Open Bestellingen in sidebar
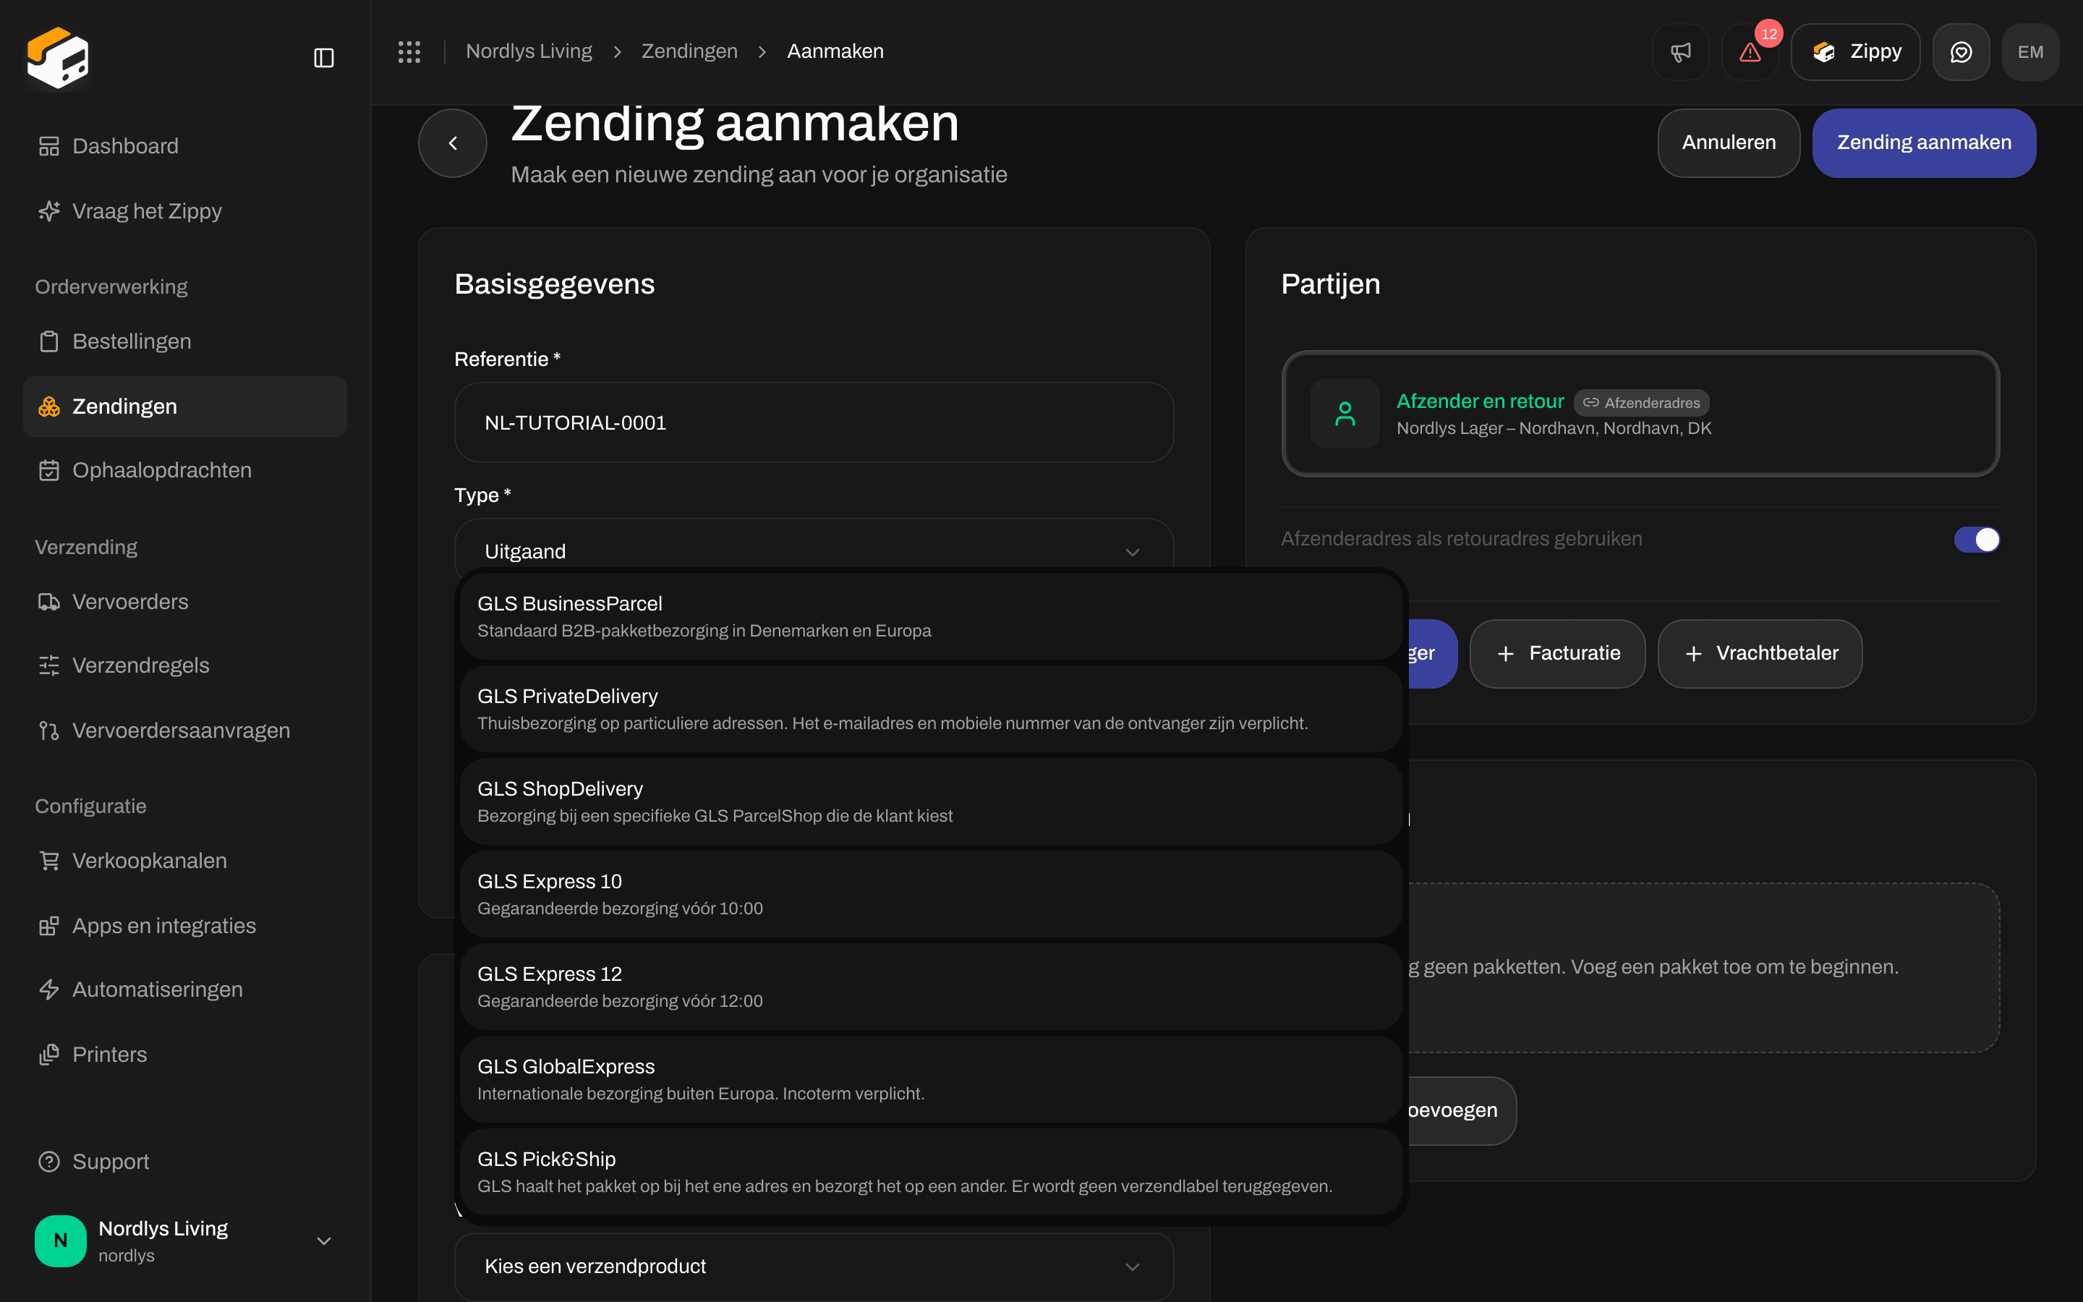The height and width of the screenshot is (1302, 2083). [185, 341]
